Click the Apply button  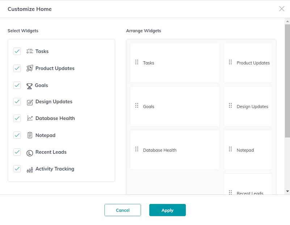tap(167, 210)
